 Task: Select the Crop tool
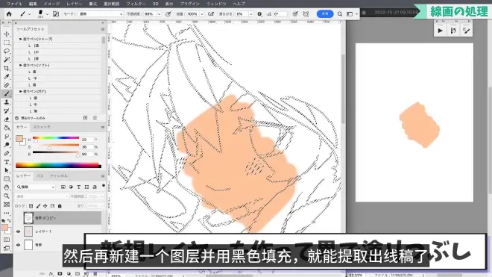point(7,68)
